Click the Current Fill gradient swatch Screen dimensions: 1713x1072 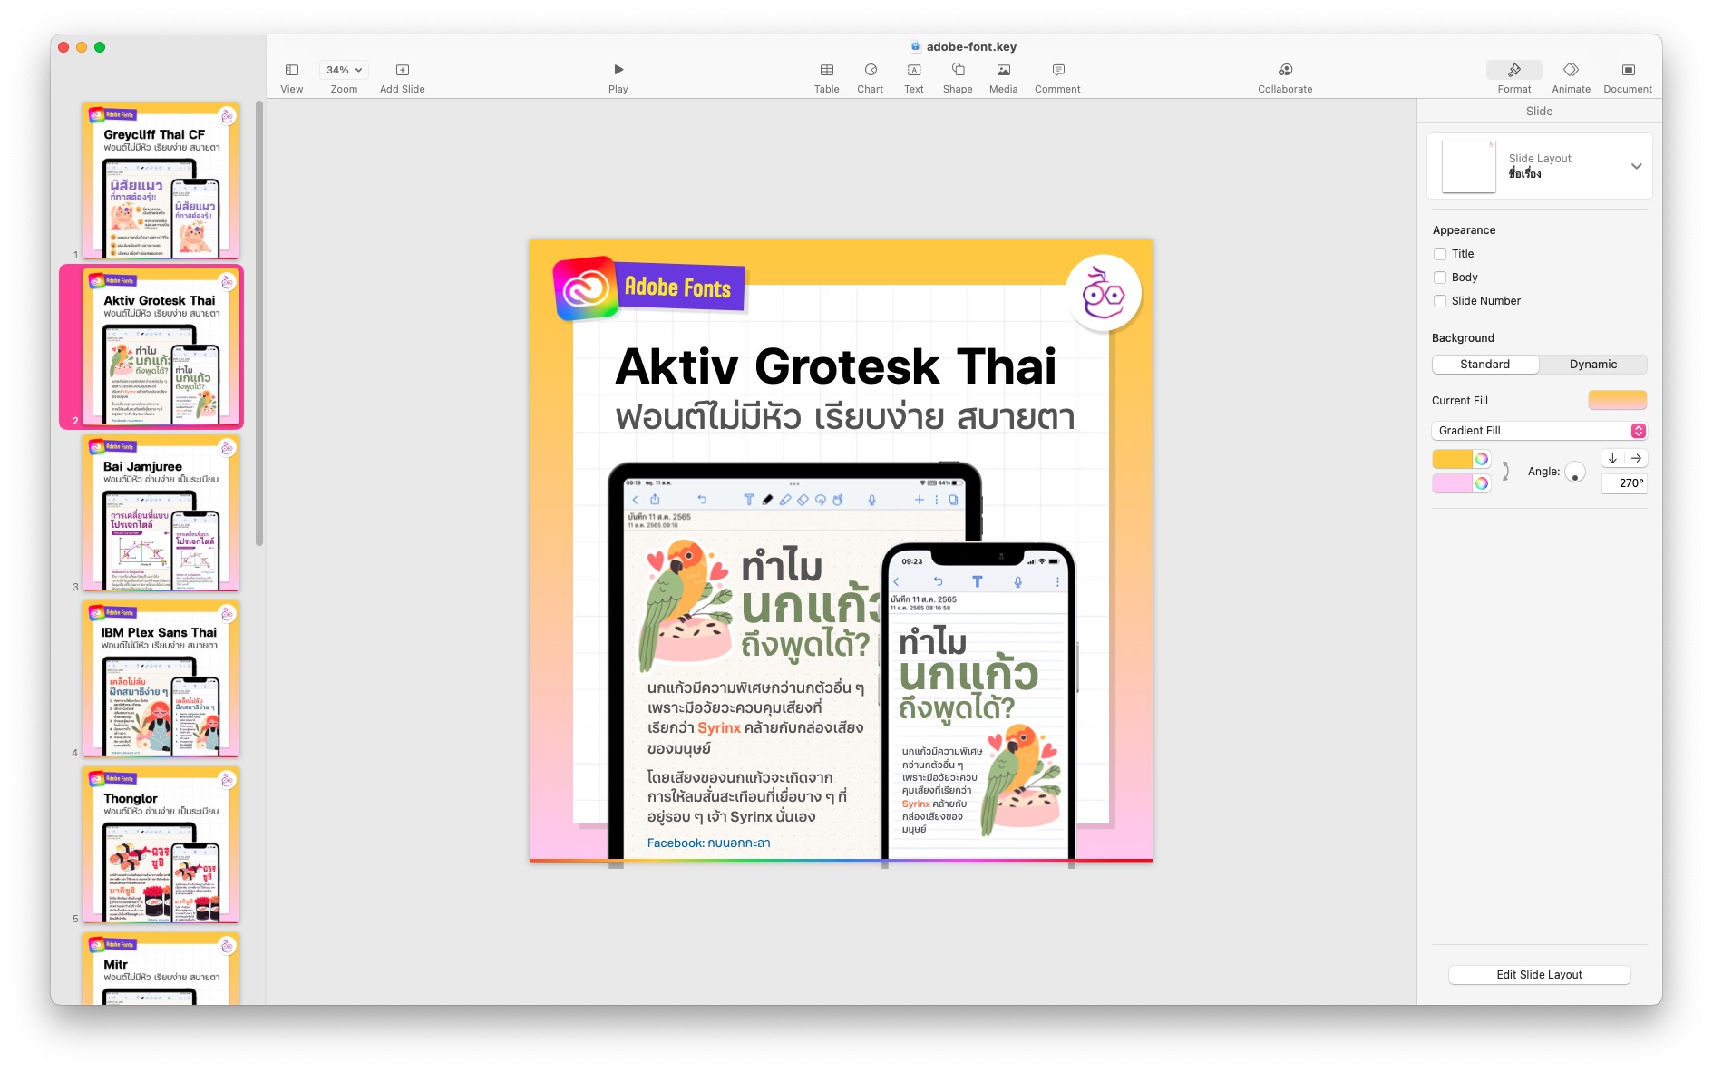[1617, 400]
